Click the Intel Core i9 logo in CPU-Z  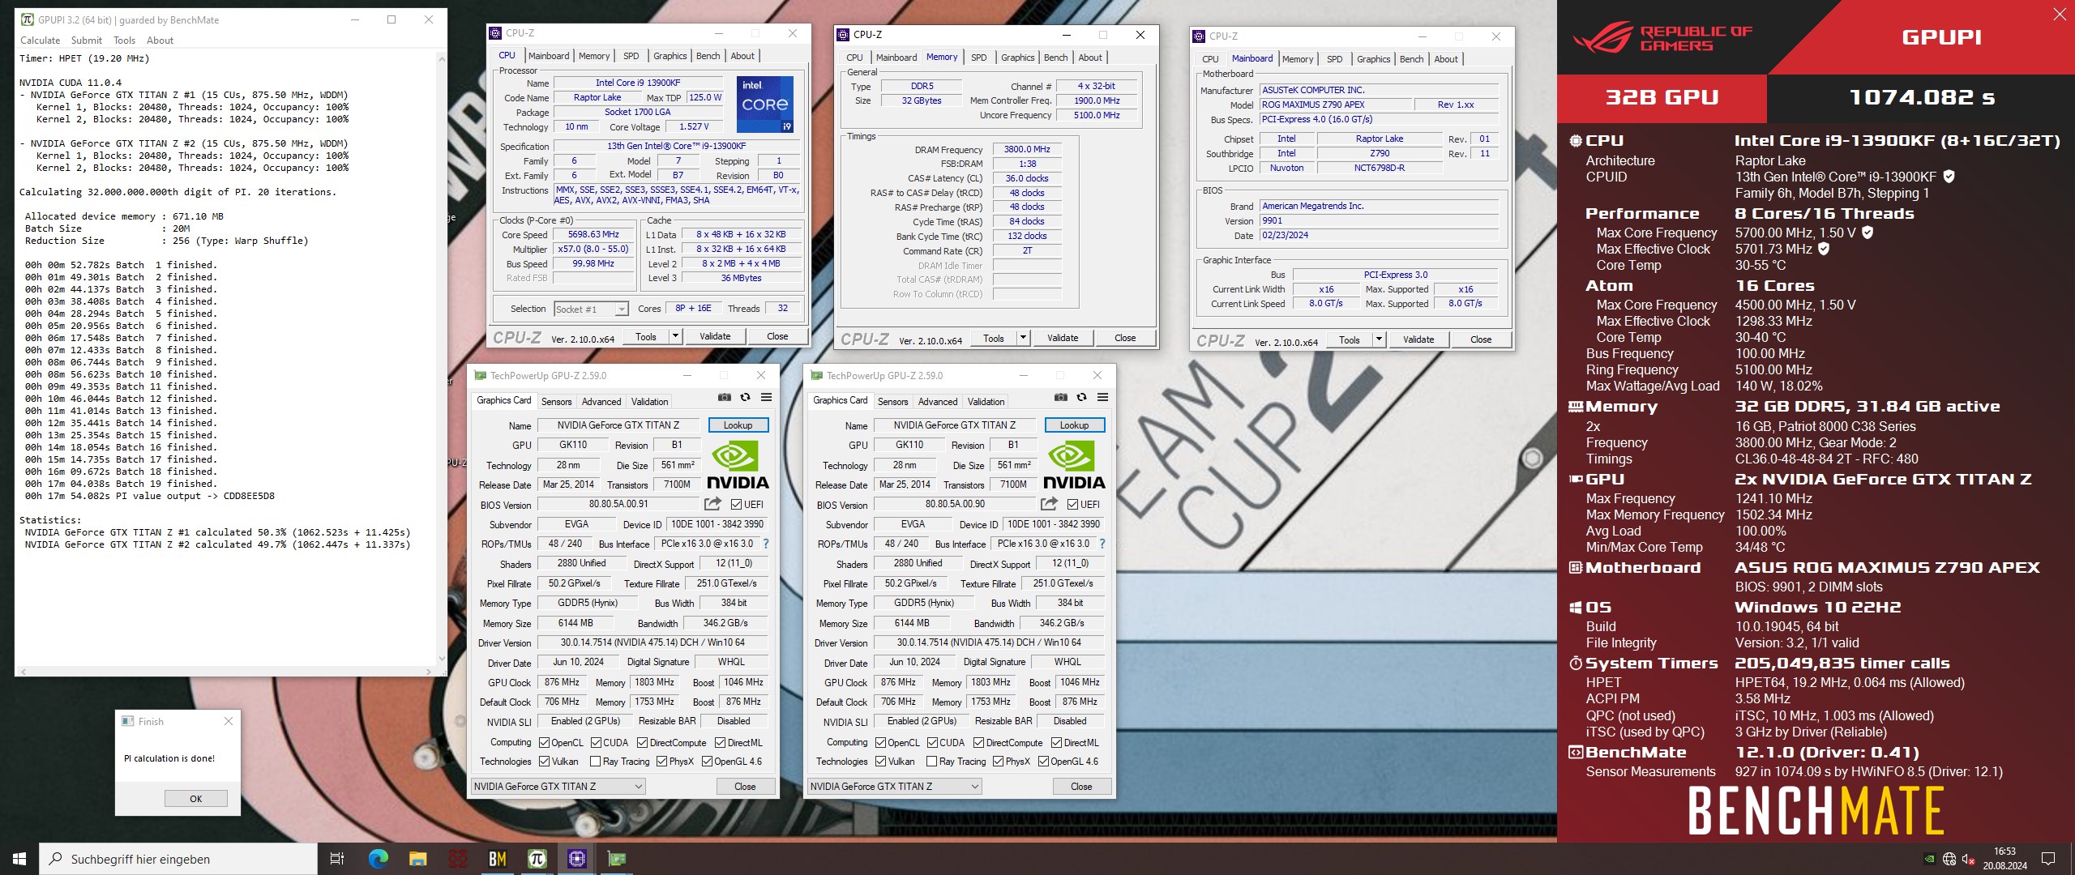coord(764,105)
